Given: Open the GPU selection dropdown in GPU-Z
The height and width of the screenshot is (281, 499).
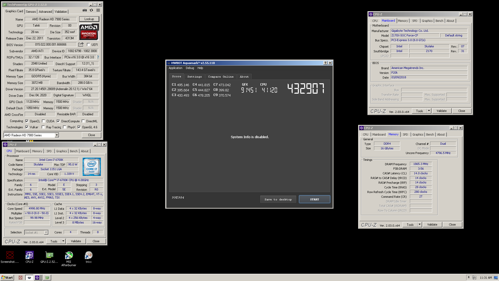Looking at the screenshot, I should tap(57, 135).
